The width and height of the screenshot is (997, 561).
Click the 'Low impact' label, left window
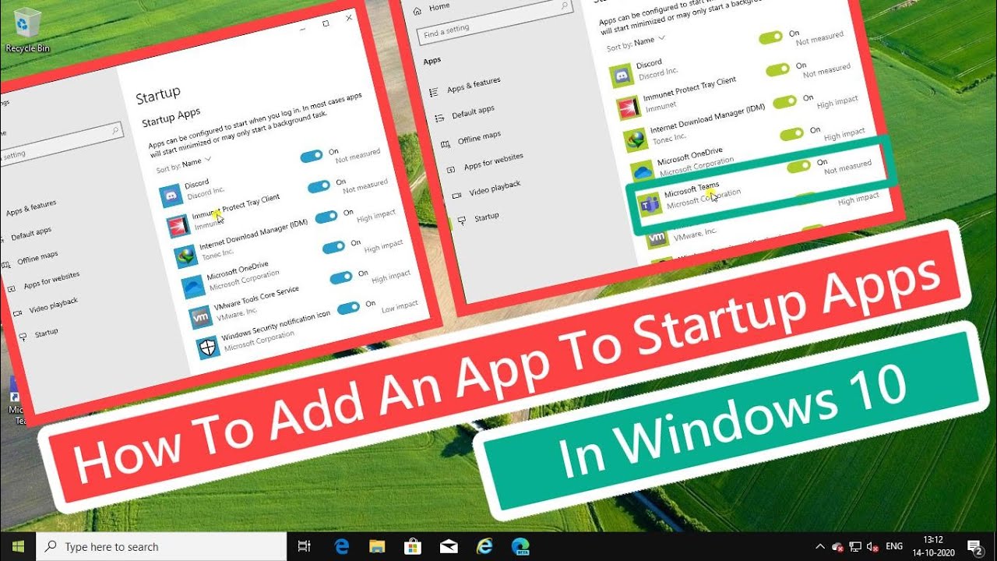[400, 307]
